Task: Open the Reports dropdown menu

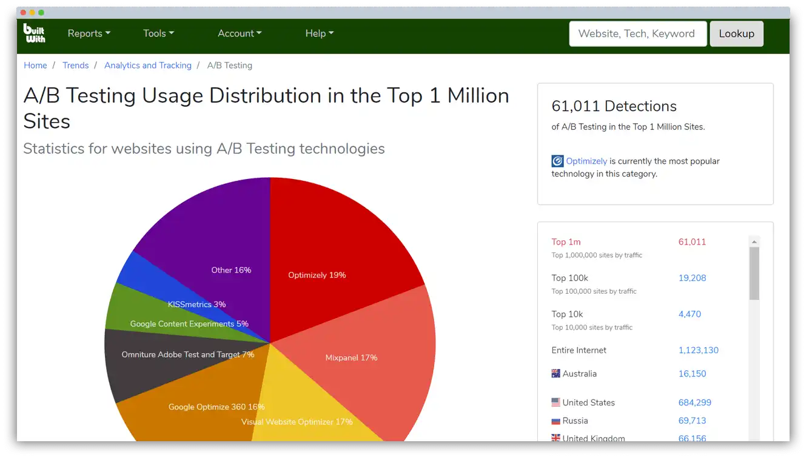Action: coord(89,33)
